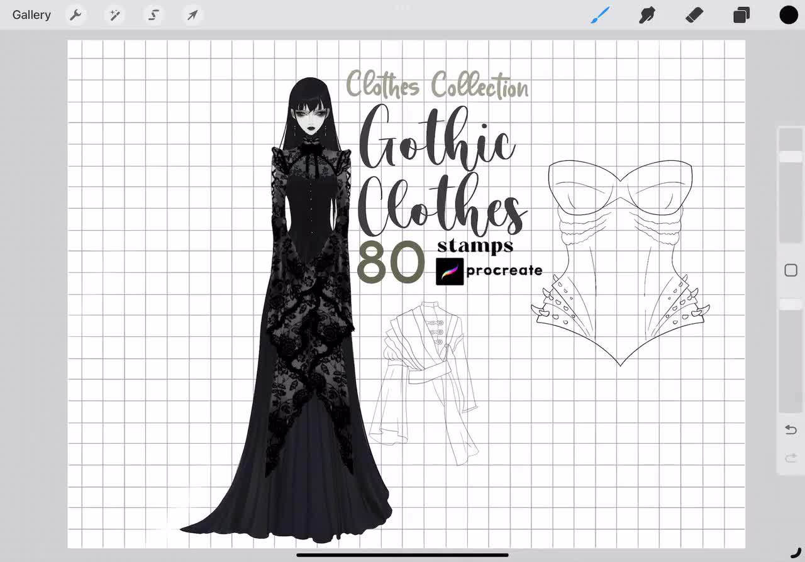
Task: Click the wrap blouse line sketch
Action: pos(425,383)
